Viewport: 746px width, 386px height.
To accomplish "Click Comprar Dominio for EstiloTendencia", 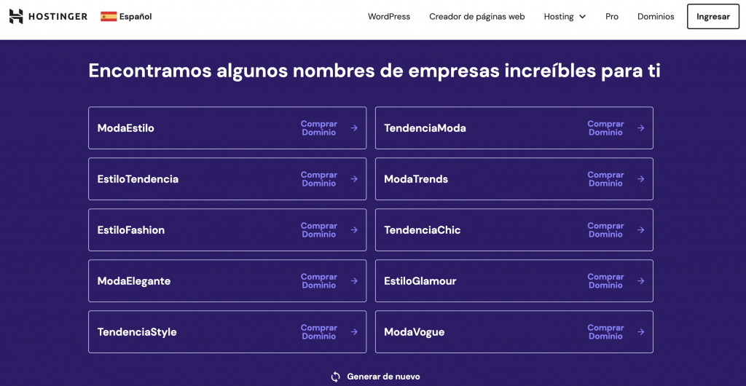I will 318,179.
